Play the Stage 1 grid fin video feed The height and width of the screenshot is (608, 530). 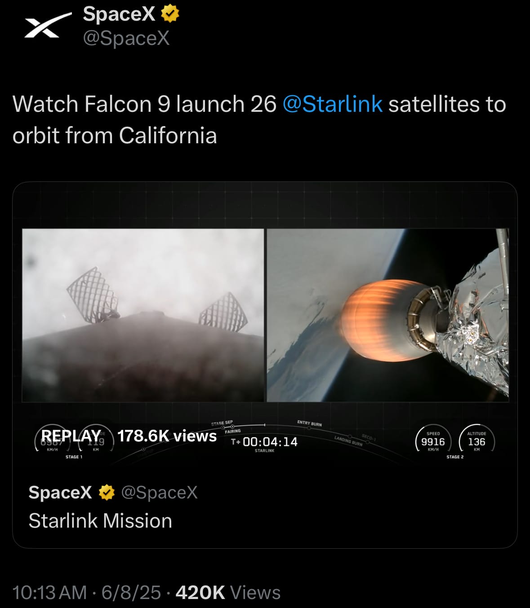click(143, 315)
